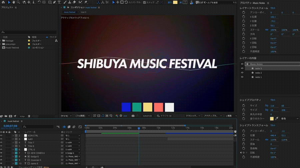Click the stopwatch for X位置 property
This screenshot has height=168, width=300.
244,17
